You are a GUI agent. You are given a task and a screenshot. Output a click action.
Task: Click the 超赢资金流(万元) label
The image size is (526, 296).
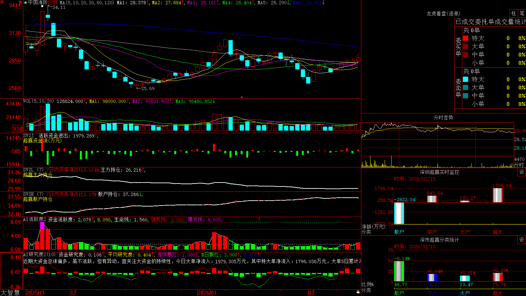click(42, 140)
